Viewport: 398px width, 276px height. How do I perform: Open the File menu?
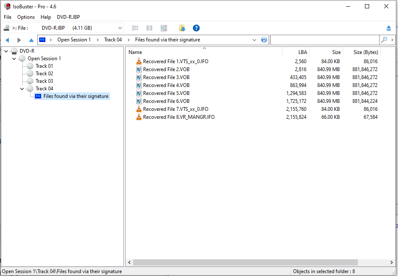pos(8,17)
